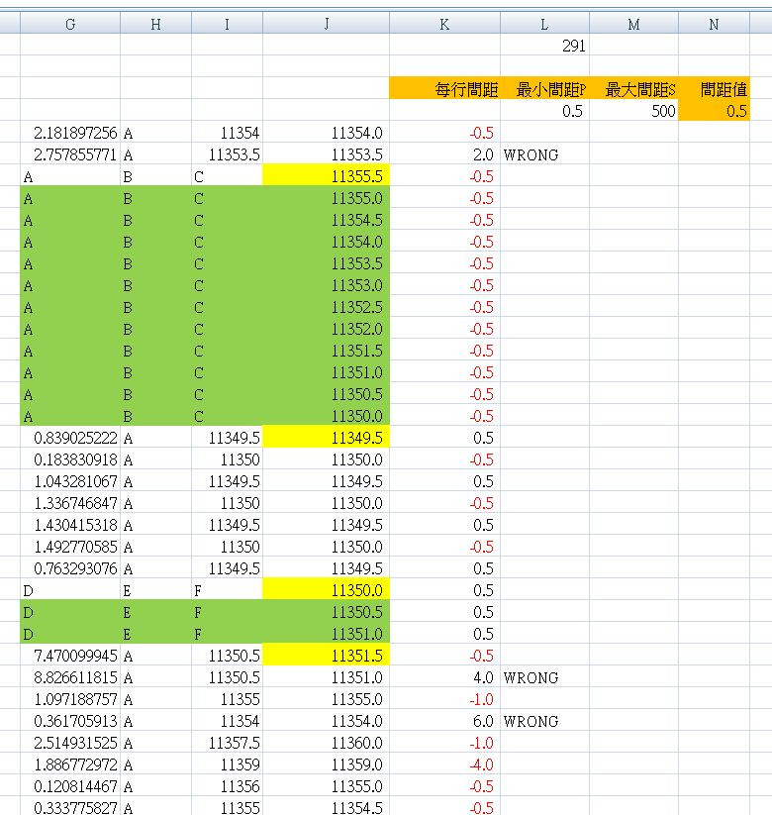
Task: Select green cell 11354.5
Action: [x=327, y=220]
